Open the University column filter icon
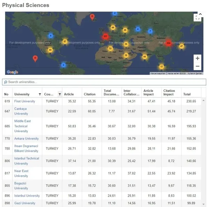 click(40, 94)
